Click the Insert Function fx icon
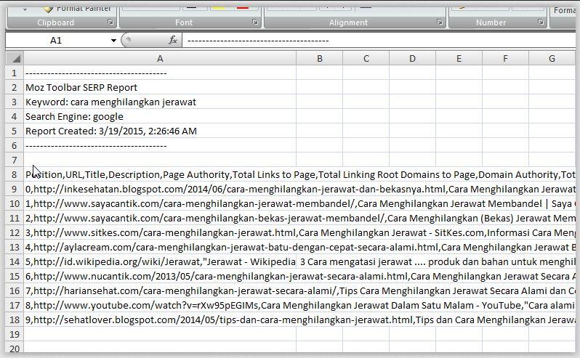Viewport: 580px width, 358px height. coord(173,41)
